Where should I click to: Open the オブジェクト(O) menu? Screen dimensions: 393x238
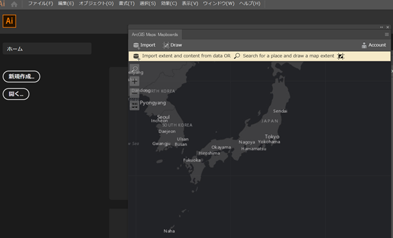pos(96,3)
